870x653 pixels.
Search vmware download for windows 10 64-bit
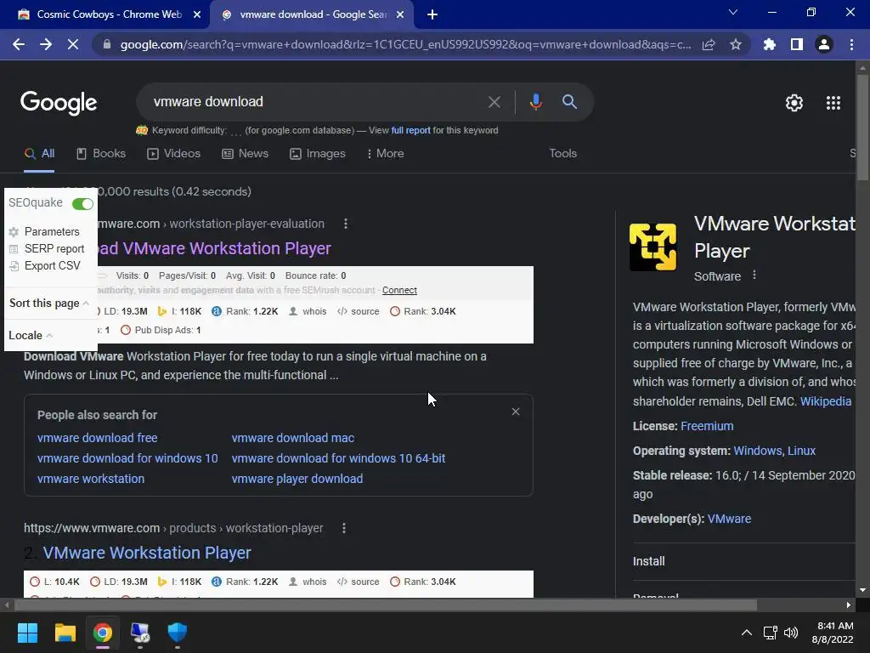(338, 458)
